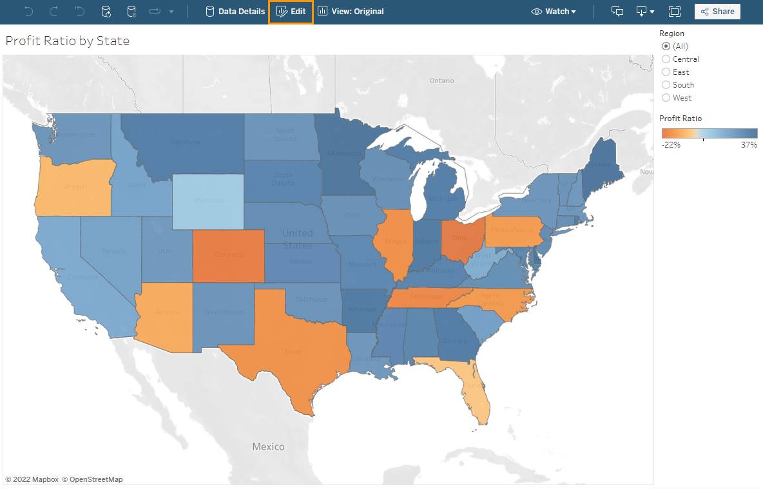Click the Profit Ratio legend heading
Viewport: 763px width, 489px height.
[x=681, y=119]
